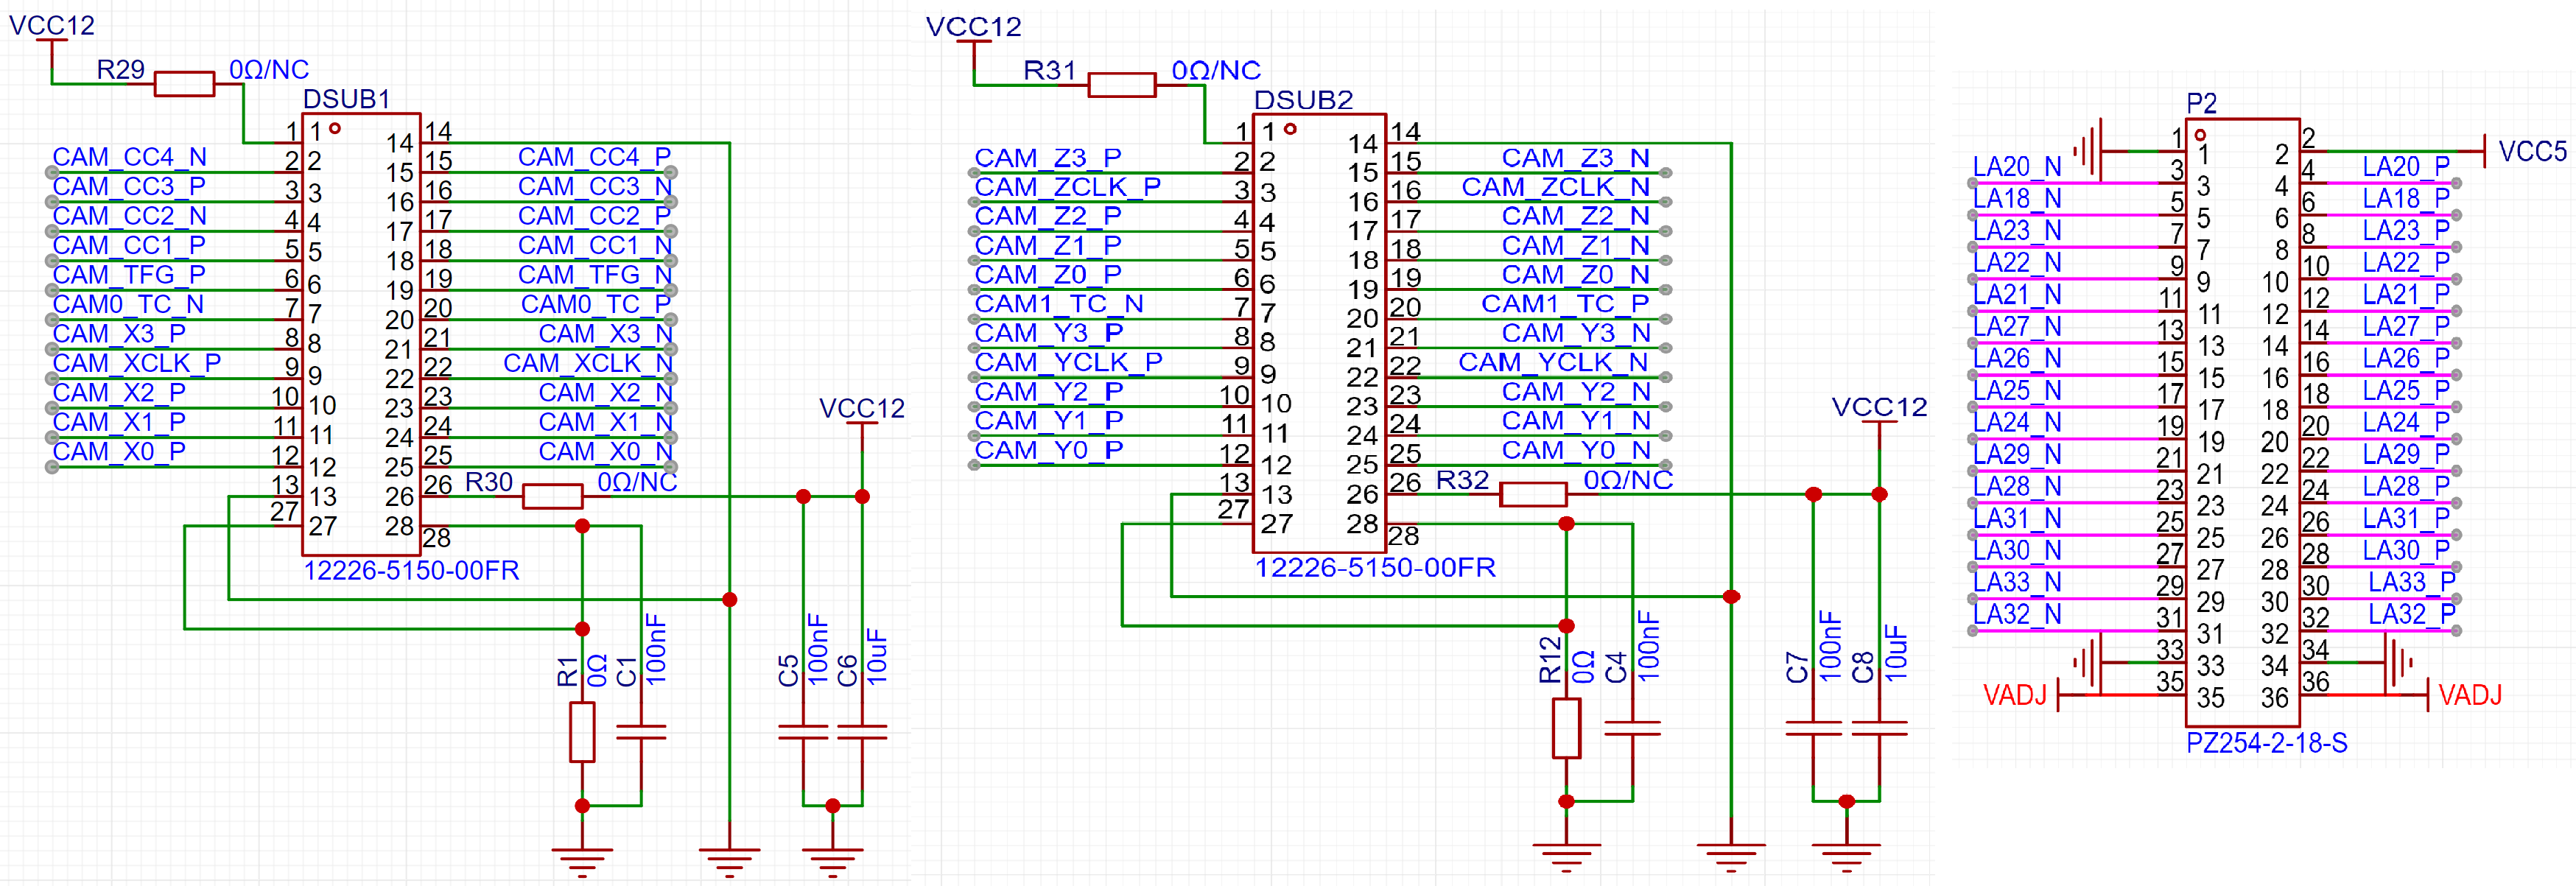Click the C6 capacitor plates
Screen dimensions: 2576x886
point(862,733)
